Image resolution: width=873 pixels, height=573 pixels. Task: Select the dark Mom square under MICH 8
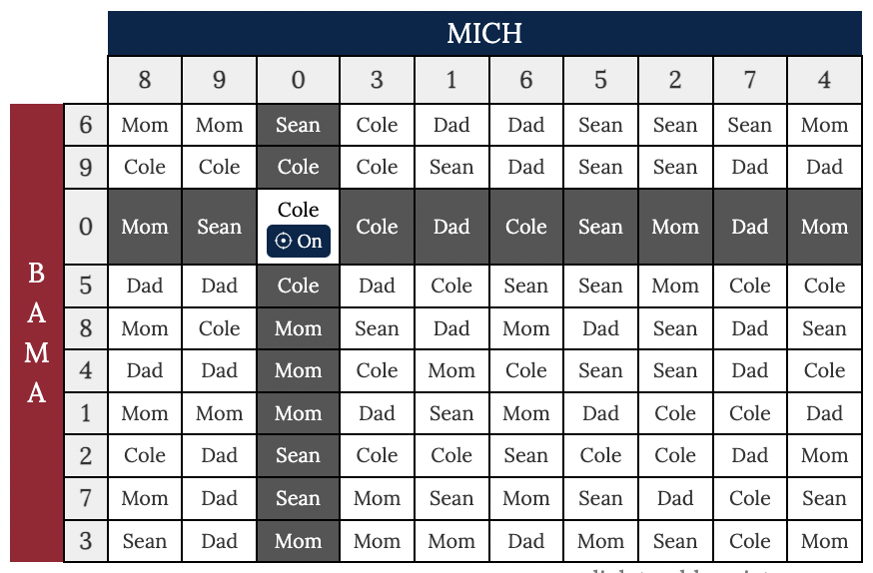(145, 227)
